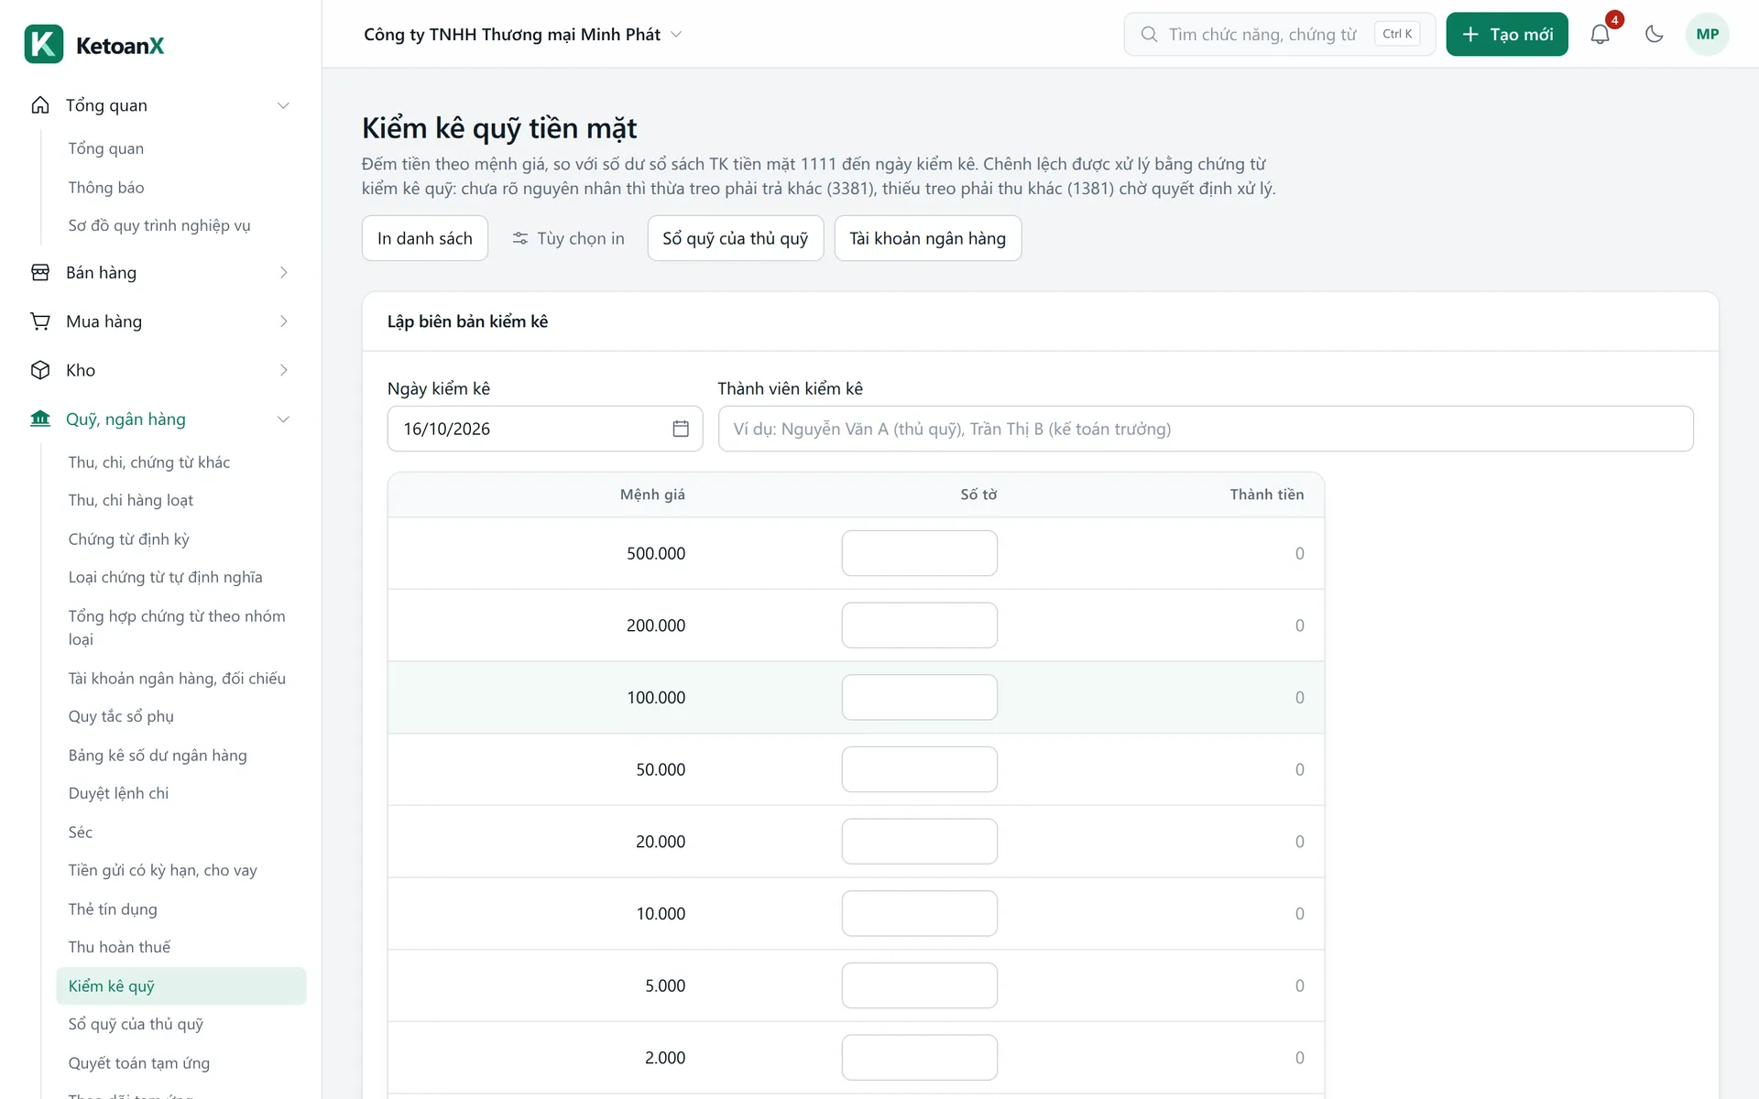Viewport: 1759px width, 1099px height.
Task: Open Thu hoàn thuế in sidebar
Action: tap(119, 947)
